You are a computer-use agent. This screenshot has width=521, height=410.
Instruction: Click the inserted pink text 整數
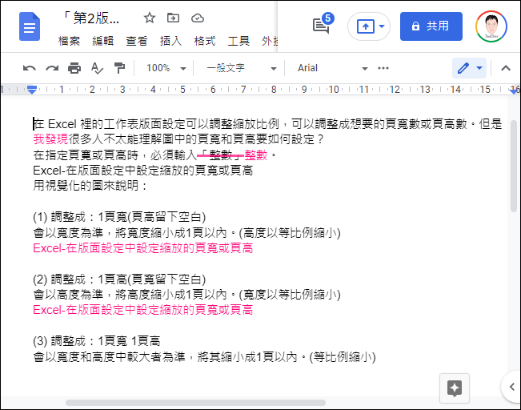(x=256, y=155)
